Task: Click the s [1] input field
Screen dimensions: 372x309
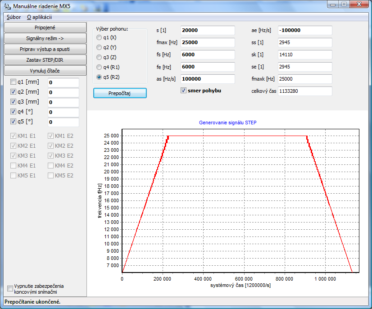Action: (208, 30)
